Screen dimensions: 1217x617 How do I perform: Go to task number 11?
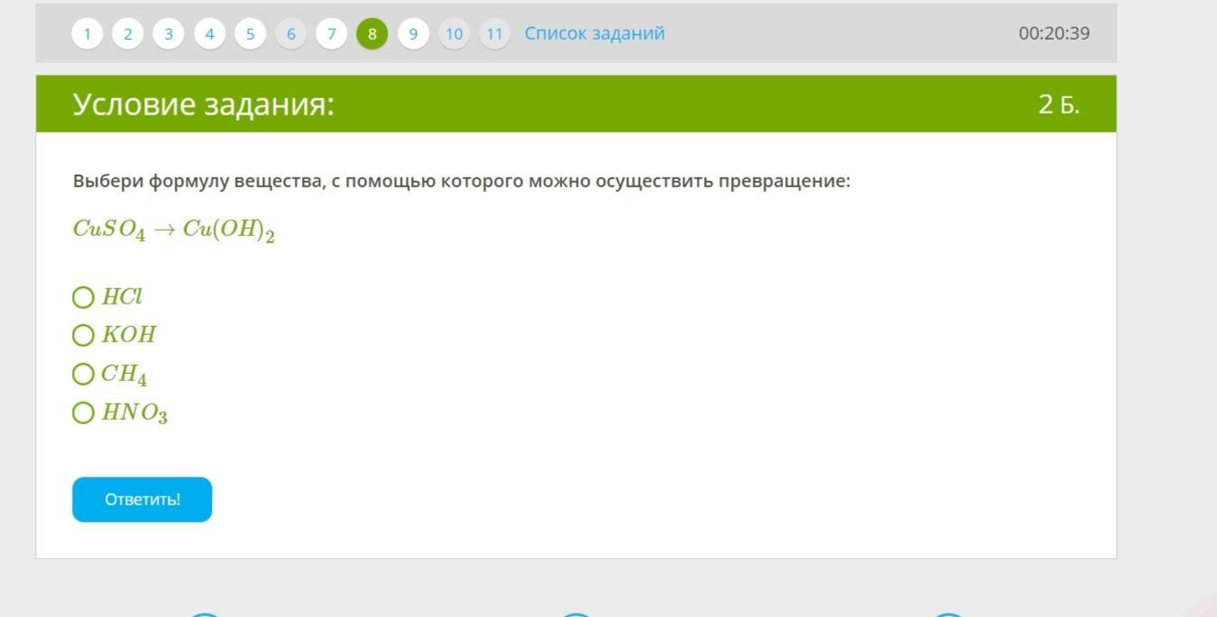(494, 34)
